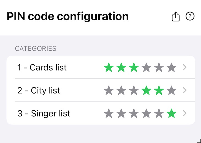This screenshot has width=201, height=143.
Task: Click first green star in Cards list row
Action: point(109,67)
